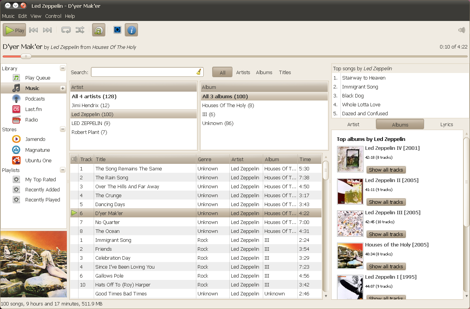This screenshot has width=470, height=309.
Task: Click the Play button in toolbar
Action: [x=14, y=30]
